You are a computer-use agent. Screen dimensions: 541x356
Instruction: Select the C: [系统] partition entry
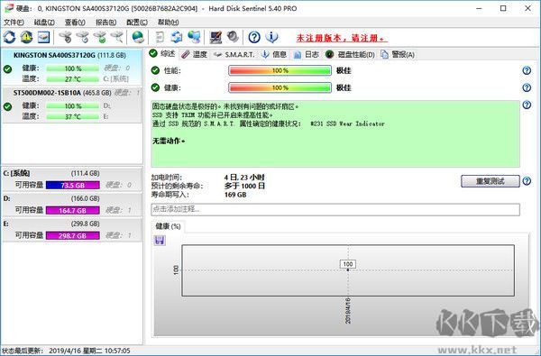click(72, 179)
